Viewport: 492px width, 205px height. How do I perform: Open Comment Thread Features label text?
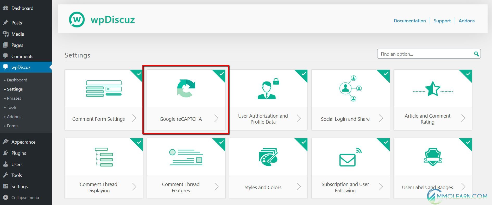click(x=181, y=187)
